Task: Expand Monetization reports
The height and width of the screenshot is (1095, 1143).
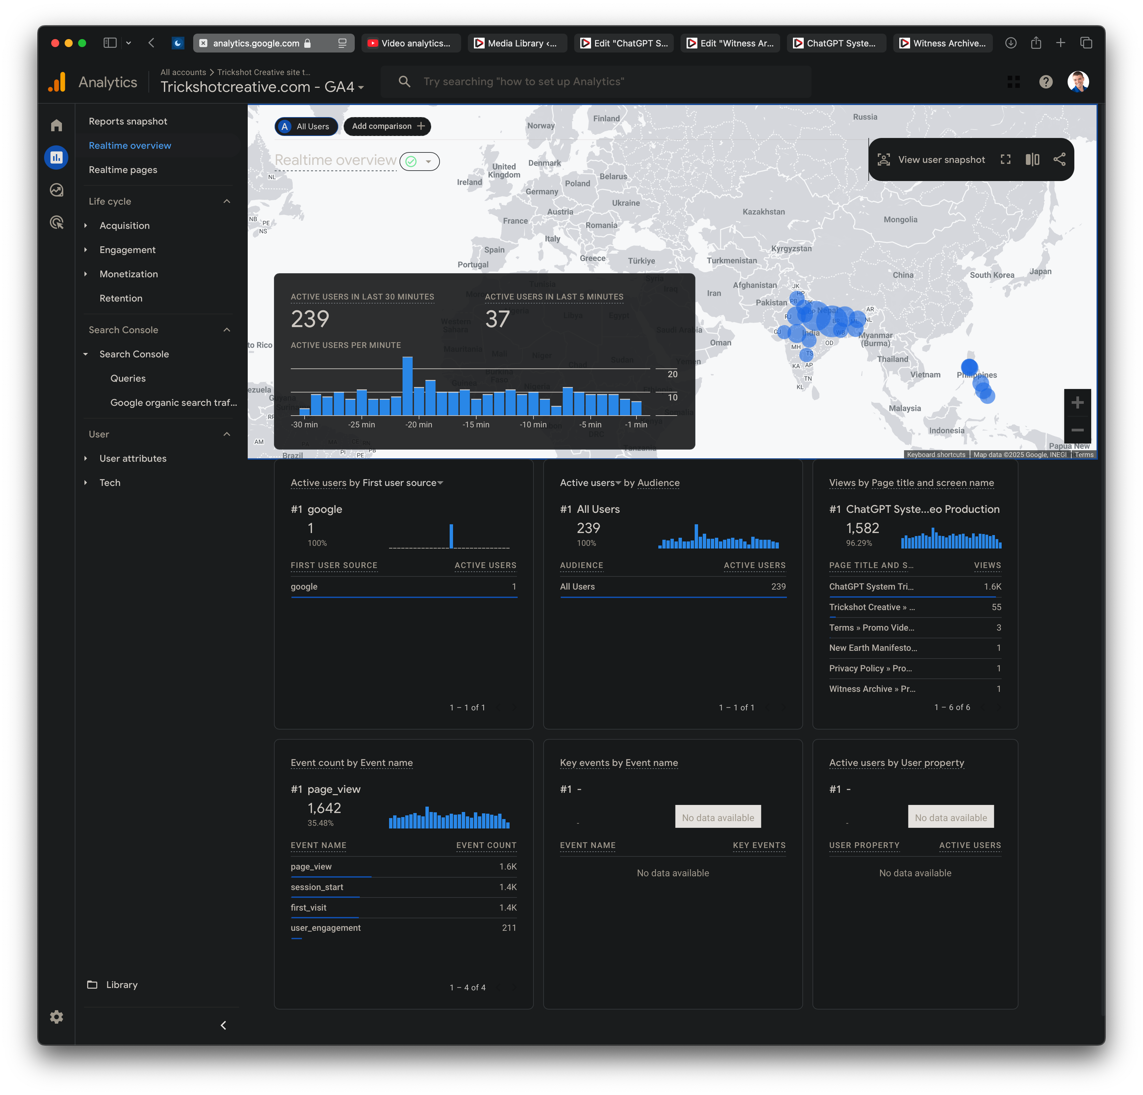Action: click(86, 274)
